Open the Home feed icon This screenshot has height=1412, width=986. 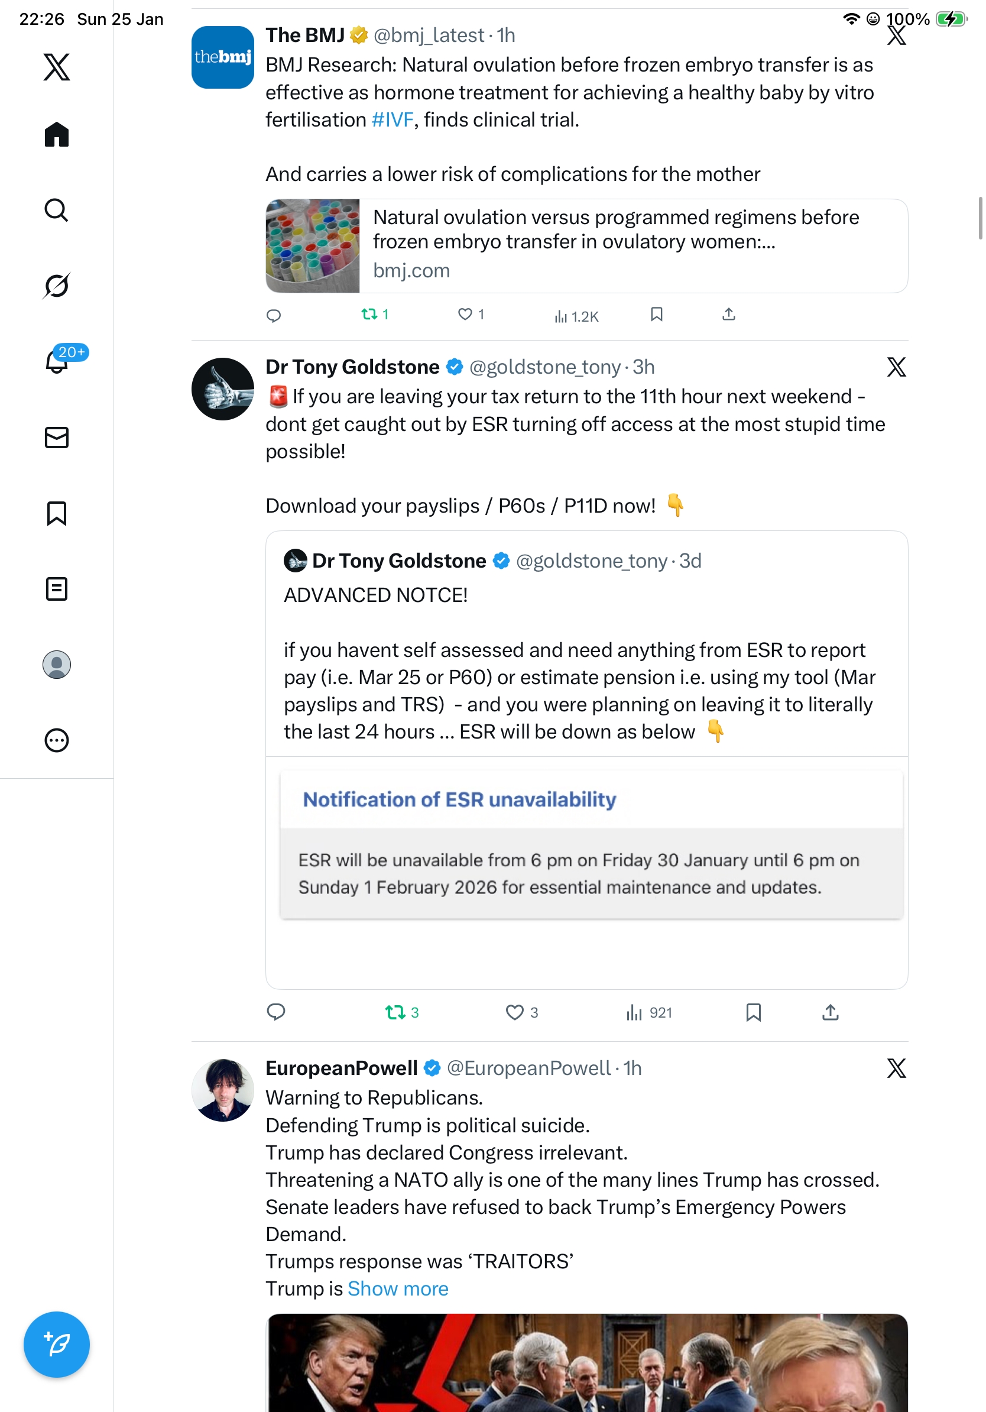pos(57,135)
